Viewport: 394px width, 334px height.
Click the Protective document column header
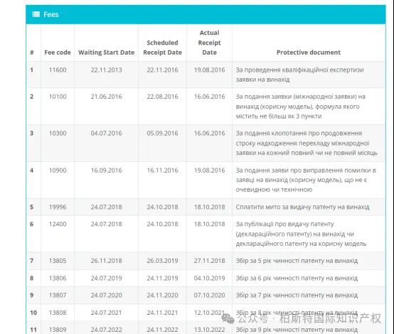point(309,53)
